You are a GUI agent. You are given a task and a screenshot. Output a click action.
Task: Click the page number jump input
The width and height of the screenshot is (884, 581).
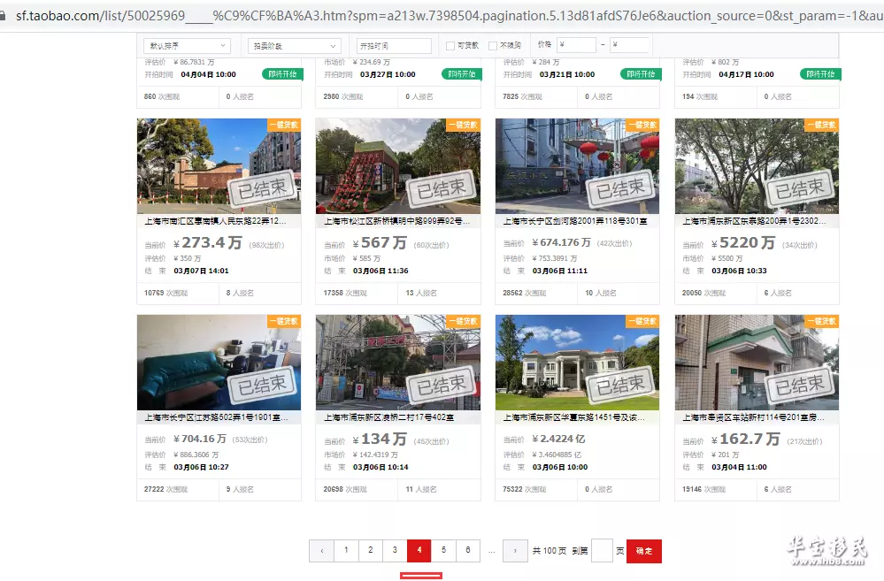(602, 551)
